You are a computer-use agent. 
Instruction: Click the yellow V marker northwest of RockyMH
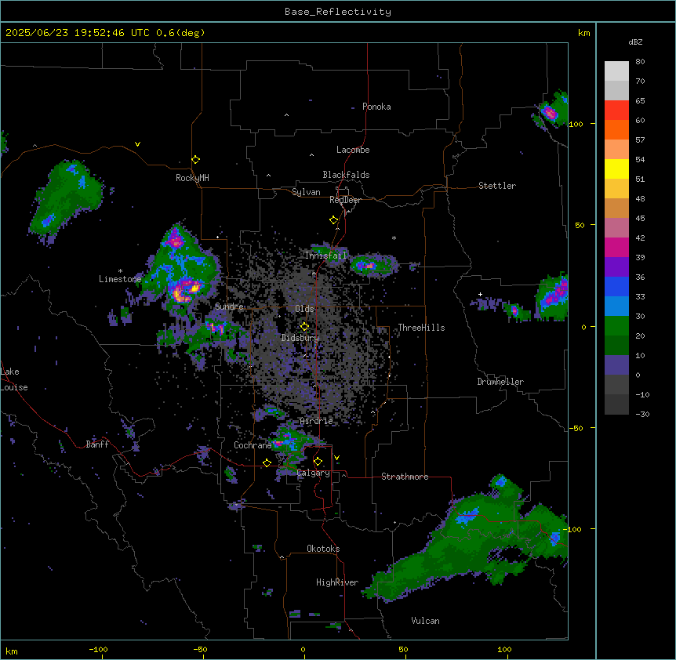137,144
